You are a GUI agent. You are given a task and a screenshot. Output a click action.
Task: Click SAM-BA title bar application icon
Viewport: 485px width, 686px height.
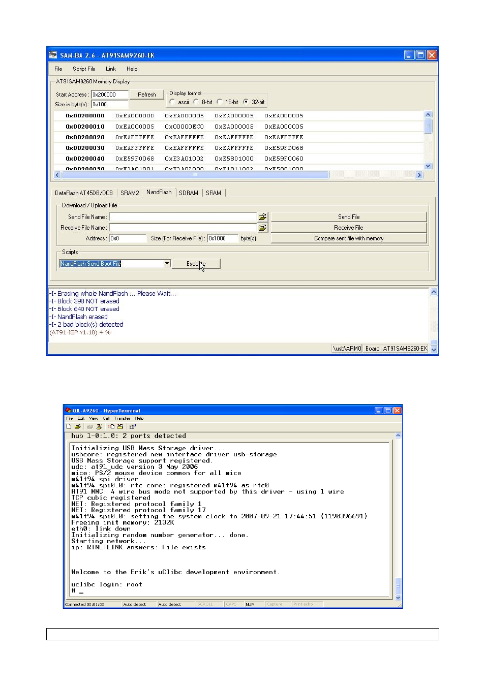tap(53, 55)
